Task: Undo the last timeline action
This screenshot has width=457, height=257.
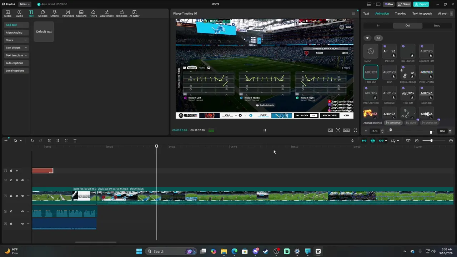Action: coord(32,141)
